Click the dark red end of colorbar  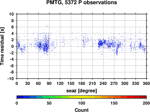tap(143, 97)
